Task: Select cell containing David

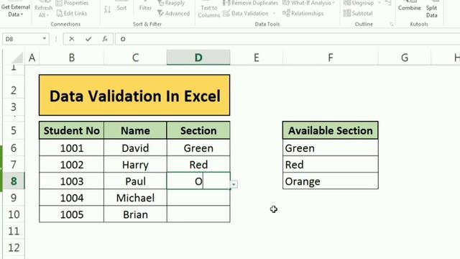Action: [135, 147]
